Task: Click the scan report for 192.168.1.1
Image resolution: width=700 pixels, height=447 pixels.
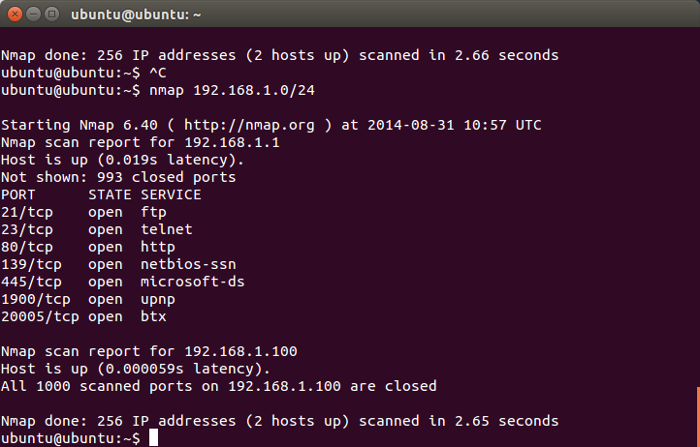Action: tap(141, 142)
